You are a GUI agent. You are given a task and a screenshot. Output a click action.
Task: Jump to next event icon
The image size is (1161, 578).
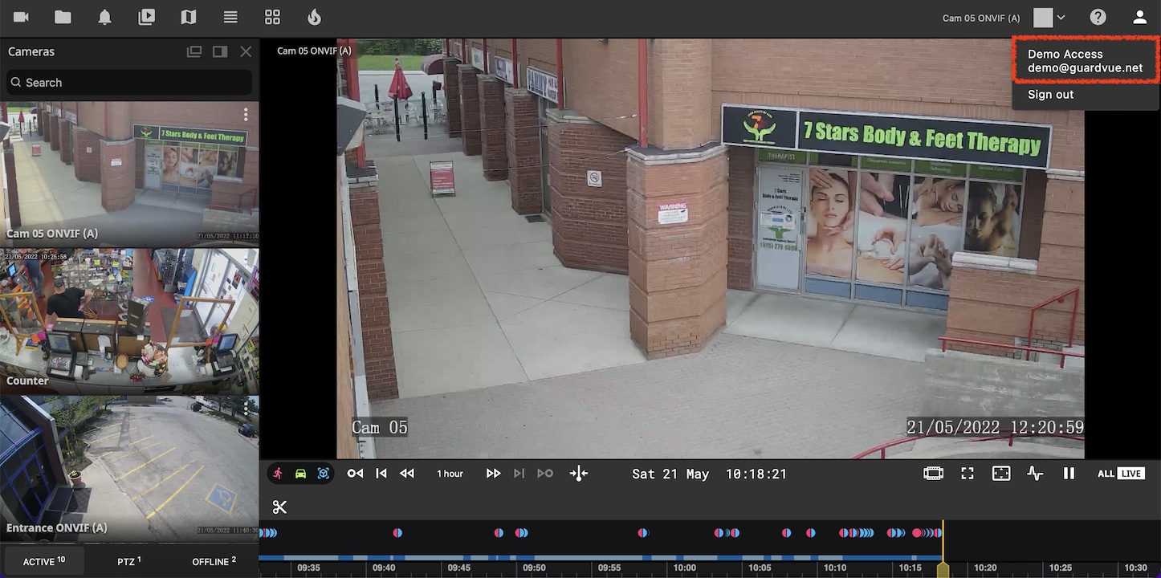[x=545, y=474]
